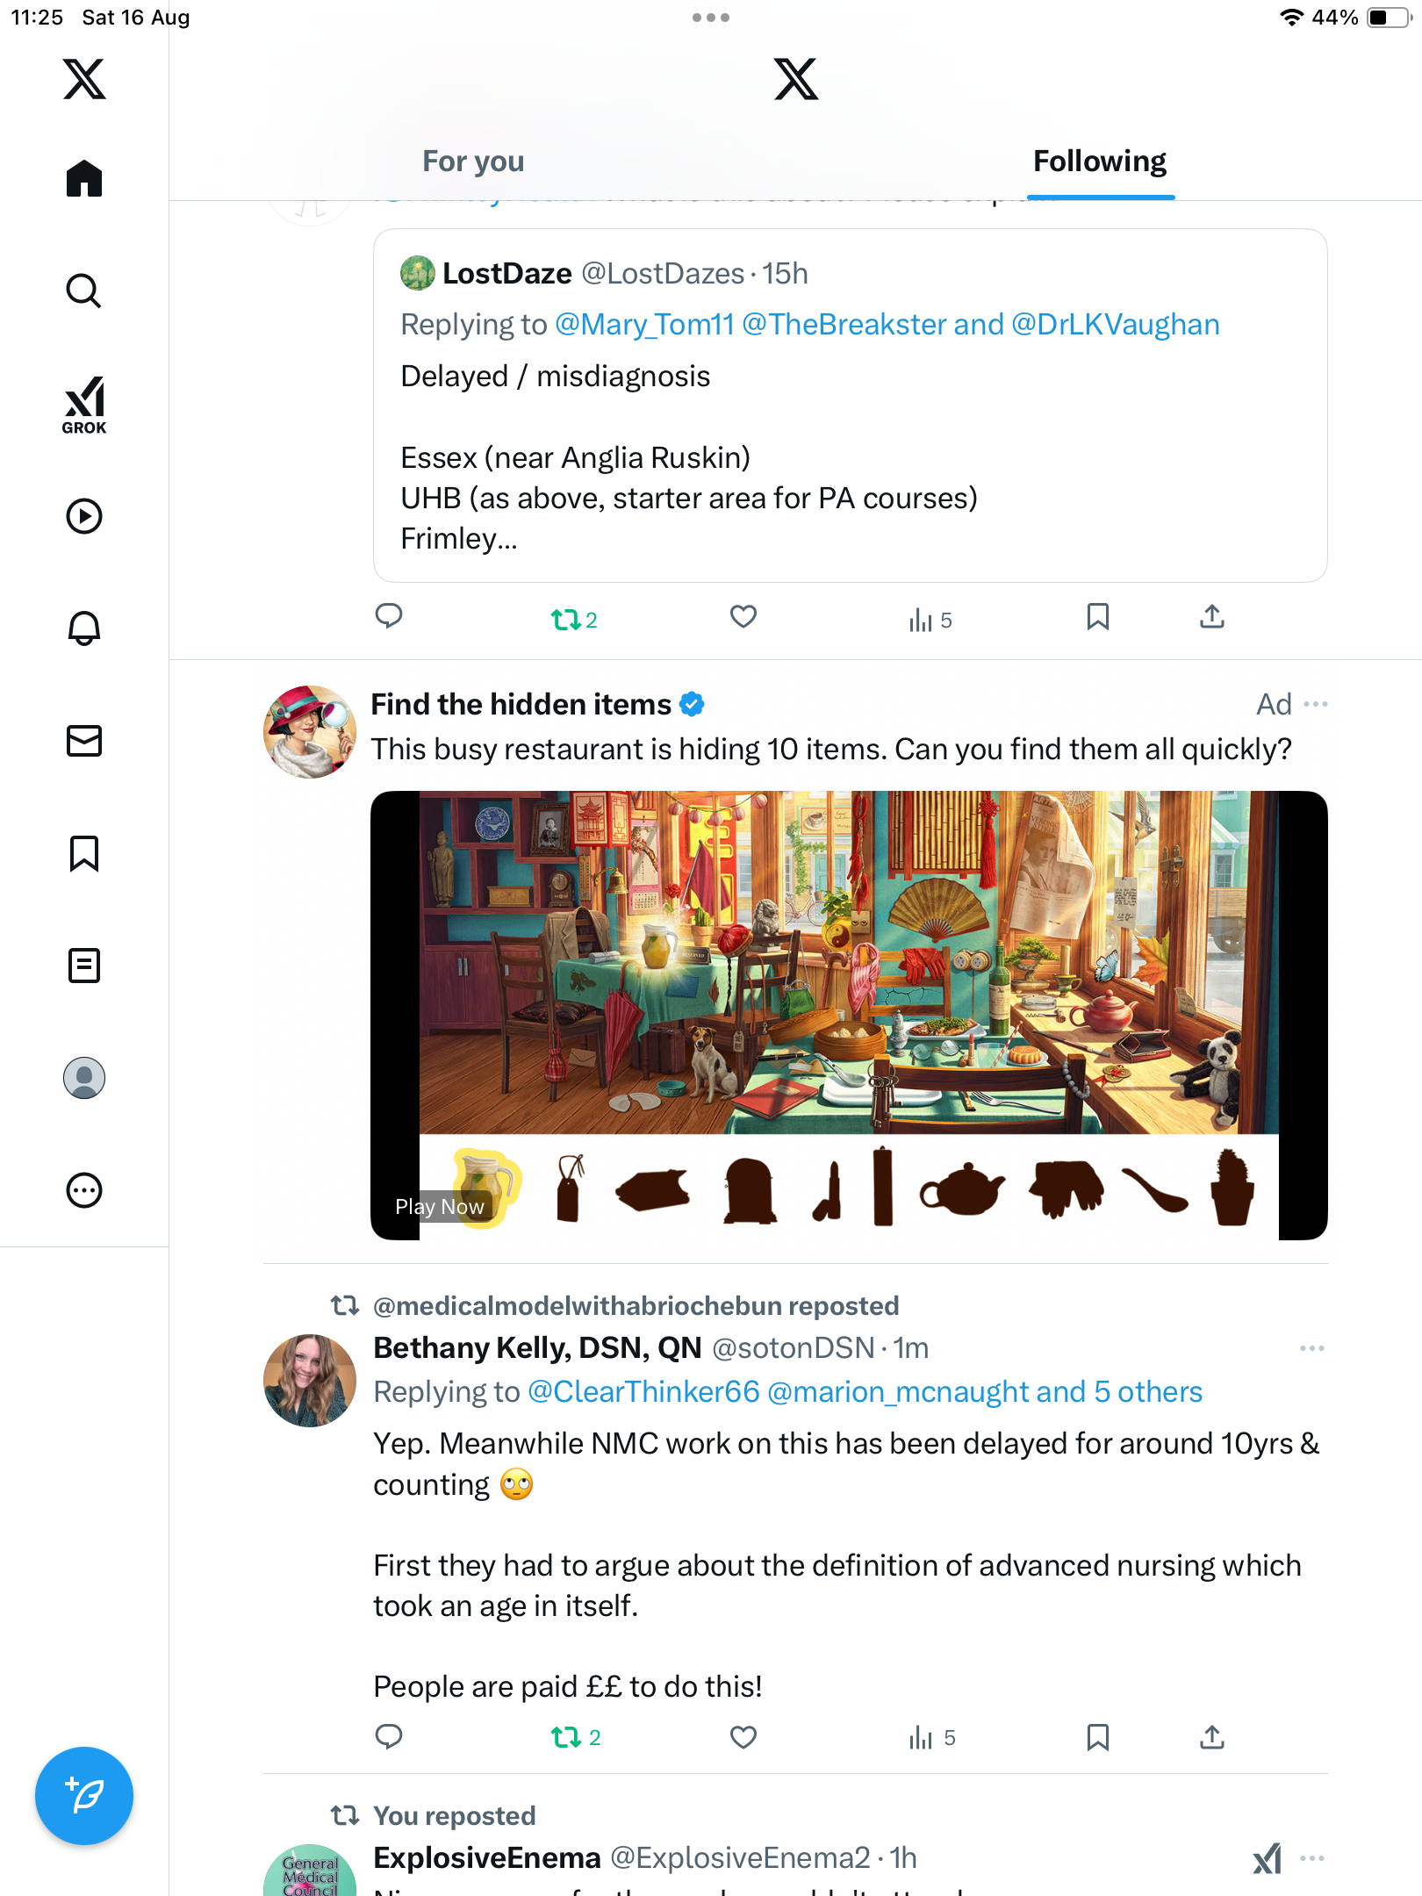Compose a new post

(84, 1796)
